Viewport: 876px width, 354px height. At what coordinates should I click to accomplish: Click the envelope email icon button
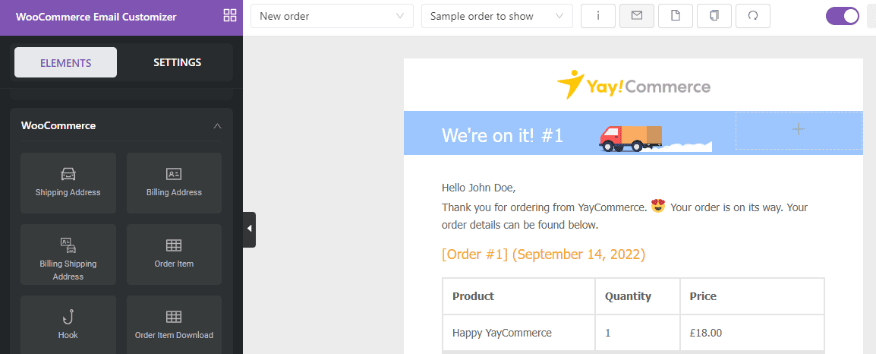[637, 16]
